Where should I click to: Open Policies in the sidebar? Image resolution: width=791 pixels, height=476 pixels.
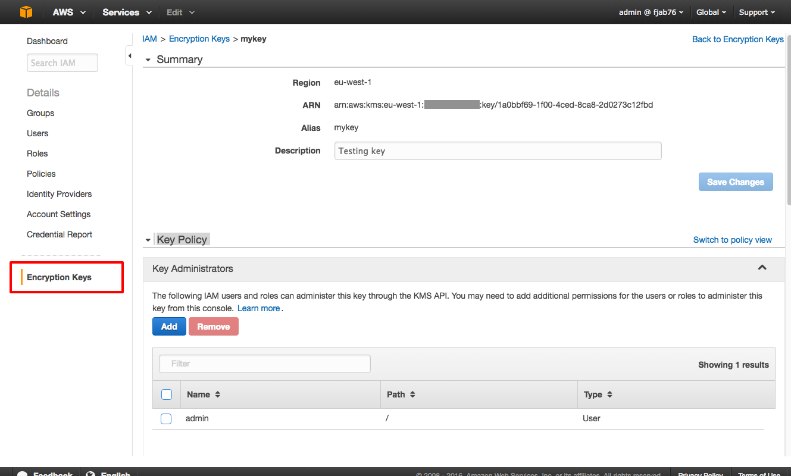(x=41, y=174)
